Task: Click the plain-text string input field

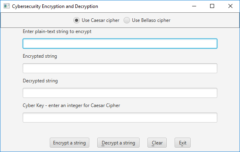Action: (x=120, y=43)
